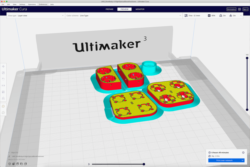This screenshot has width=250, height=167.
Task: Open the application switcher grid icon
Action: [239, 9]
